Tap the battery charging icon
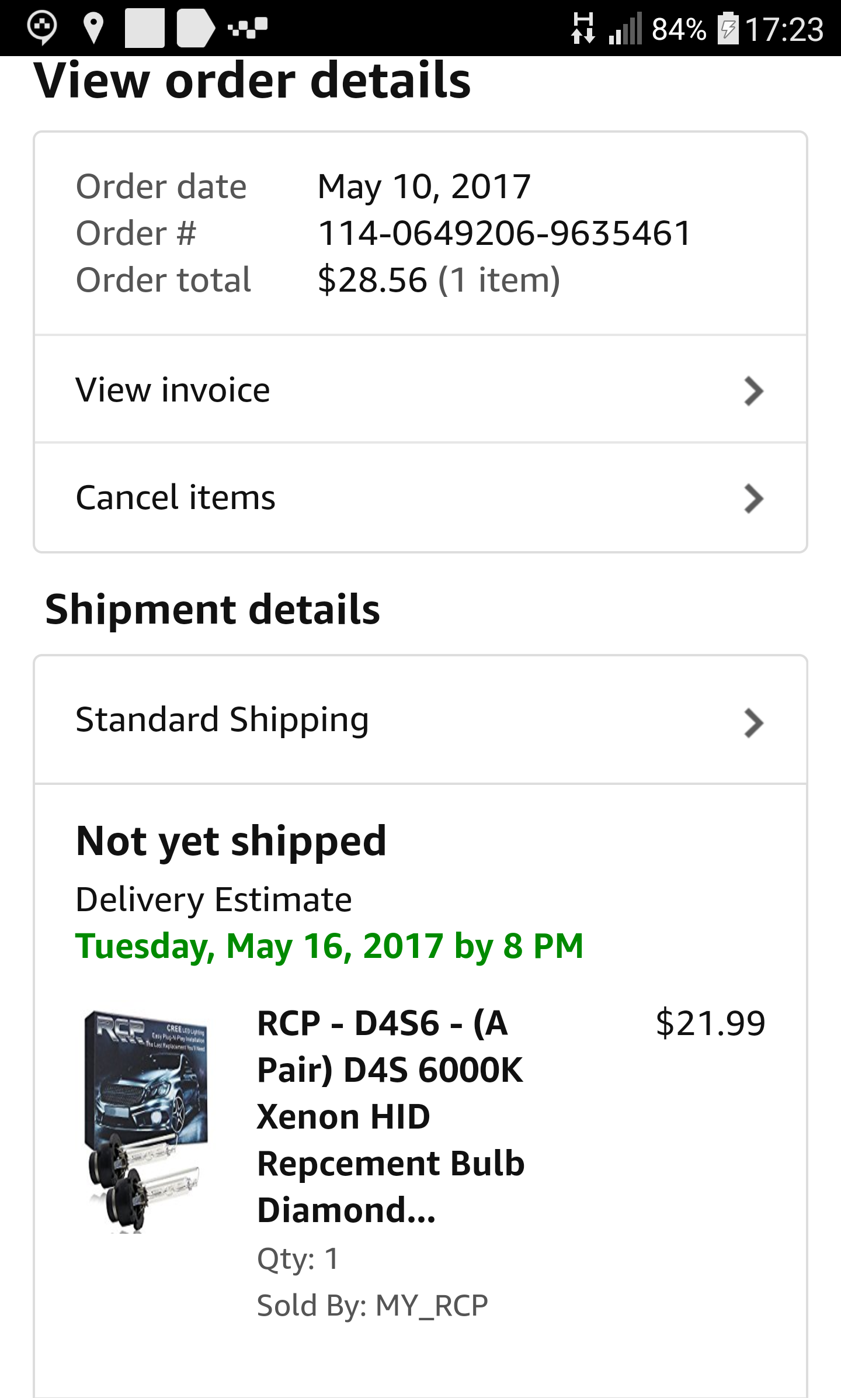The width and height of the screenshot is (841, 1398). pyautogui.click(x=728, y=28)
